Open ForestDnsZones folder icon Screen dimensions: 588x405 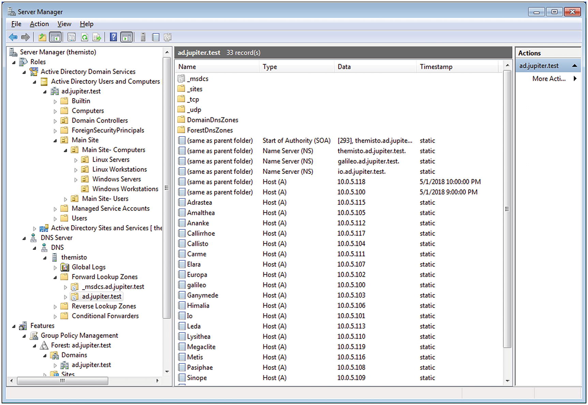click(181, 130)
